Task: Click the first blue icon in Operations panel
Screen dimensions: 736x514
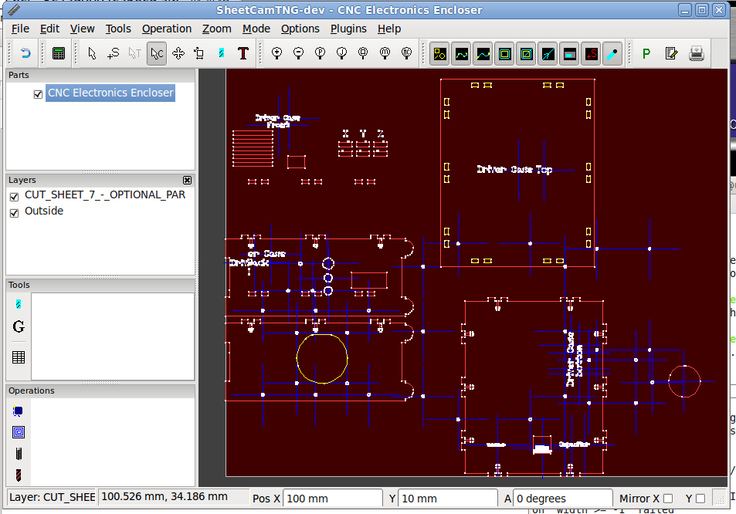Action: point(19,411)
